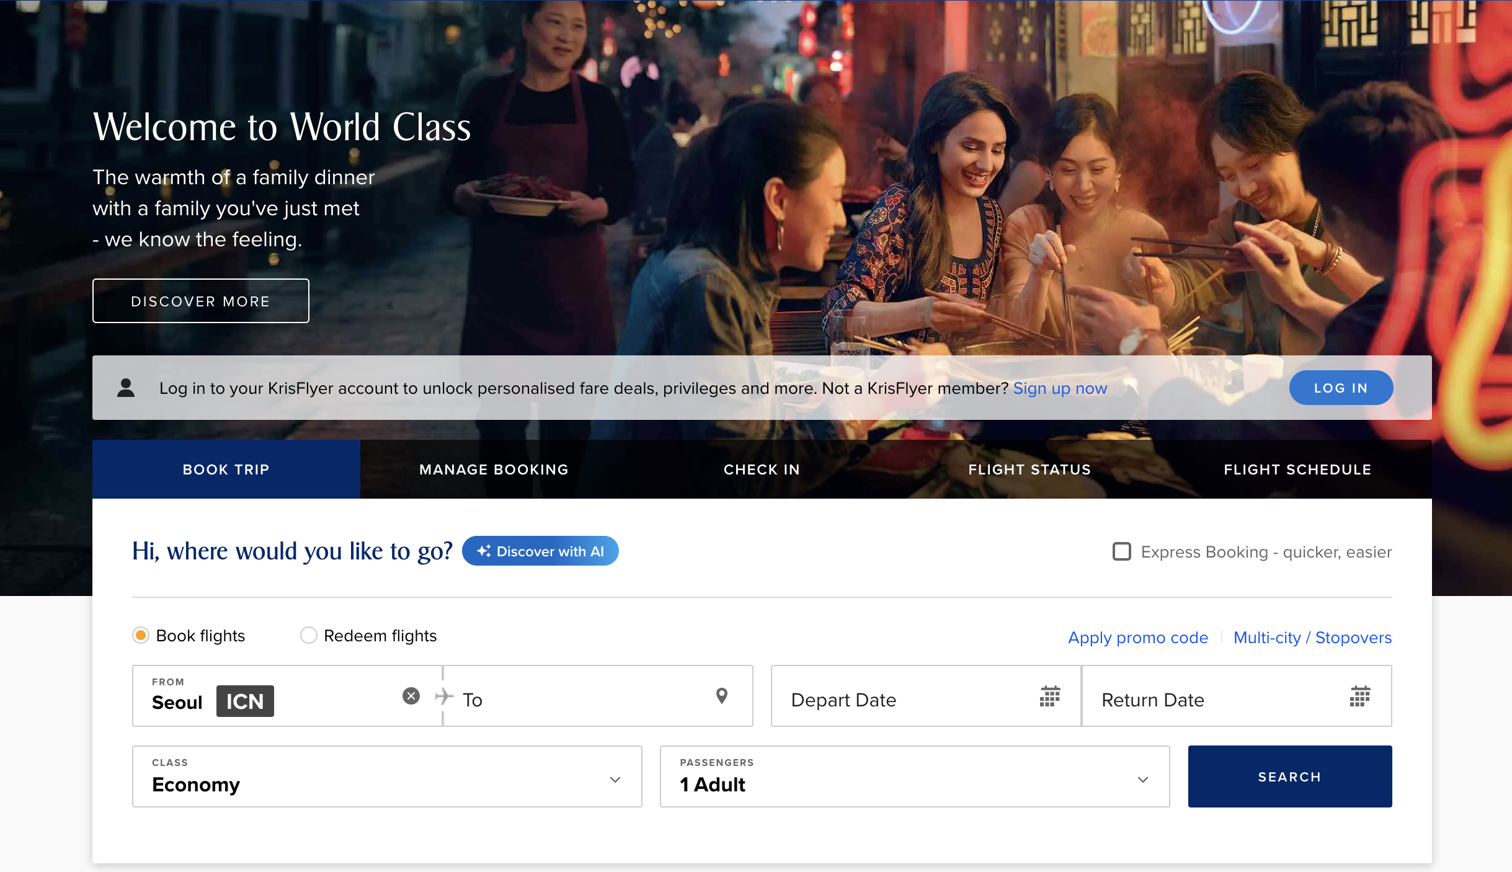Click the location pin in To field
The height and width of the screenshot is (872, 1512).
pyautogui.click(x=721, y=696)
